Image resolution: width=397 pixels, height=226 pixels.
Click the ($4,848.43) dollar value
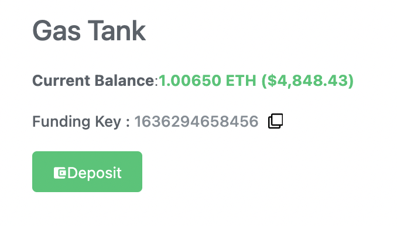[307, 81]
